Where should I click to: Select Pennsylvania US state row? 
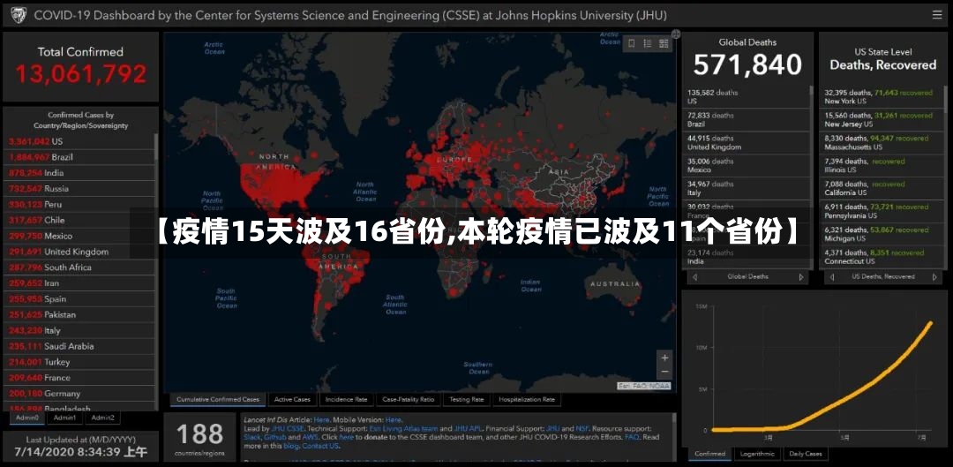coord(882,211)
